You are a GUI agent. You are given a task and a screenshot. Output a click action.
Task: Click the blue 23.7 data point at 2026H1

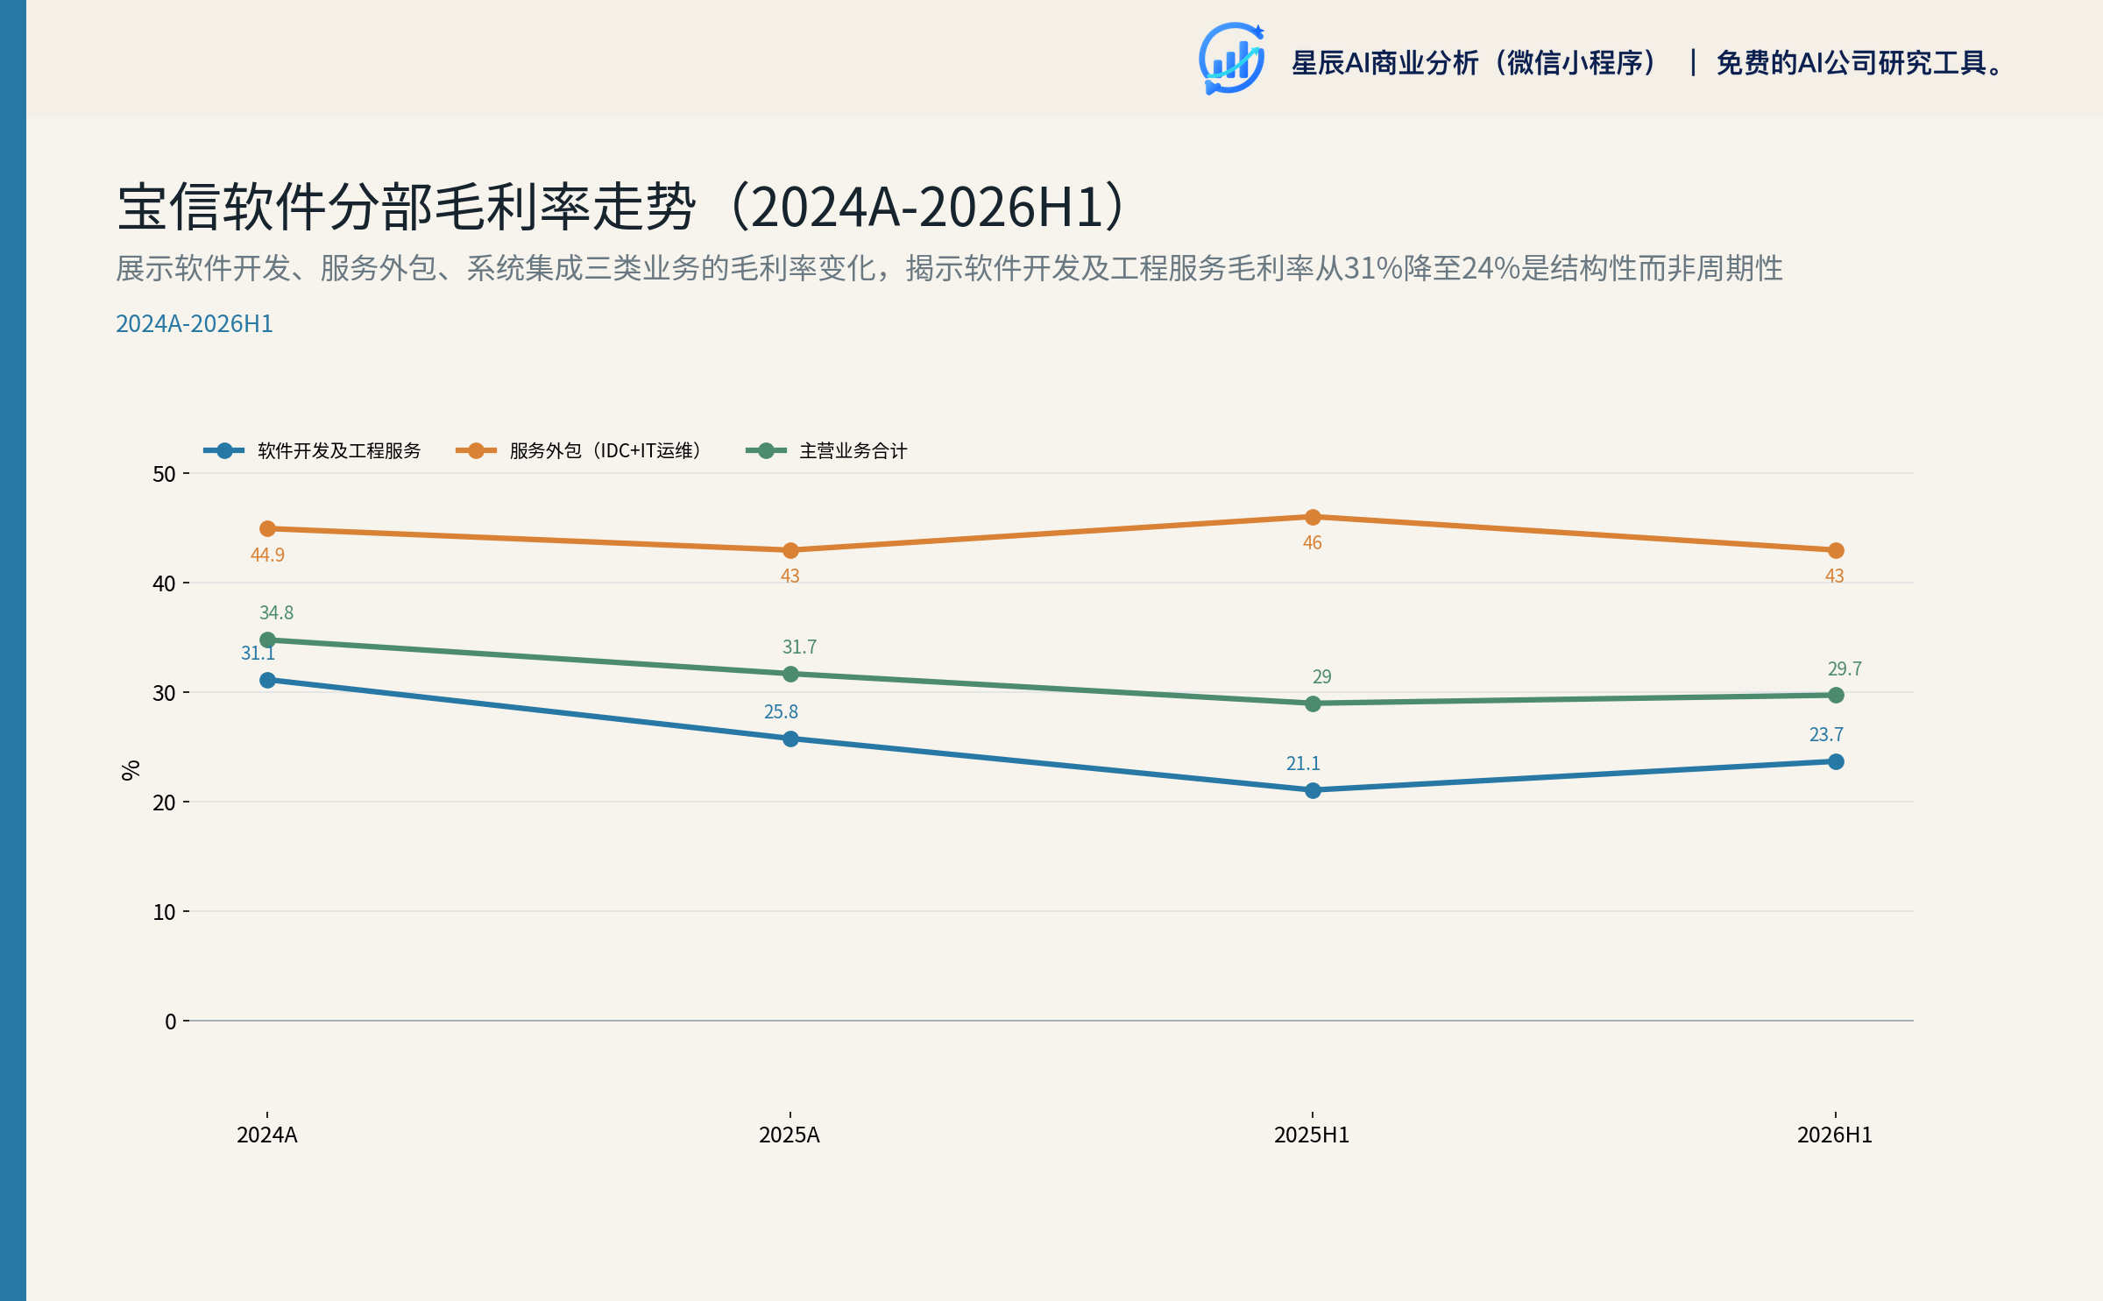[x=1836, y=761]
